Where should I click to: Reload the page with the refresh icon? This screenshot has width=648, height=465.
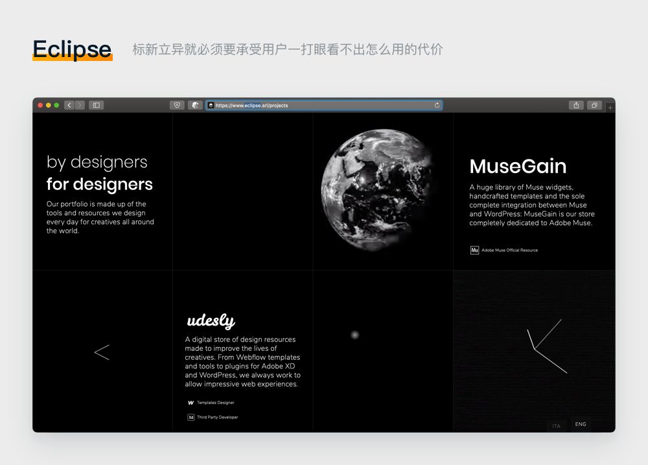tap(437, 106)
